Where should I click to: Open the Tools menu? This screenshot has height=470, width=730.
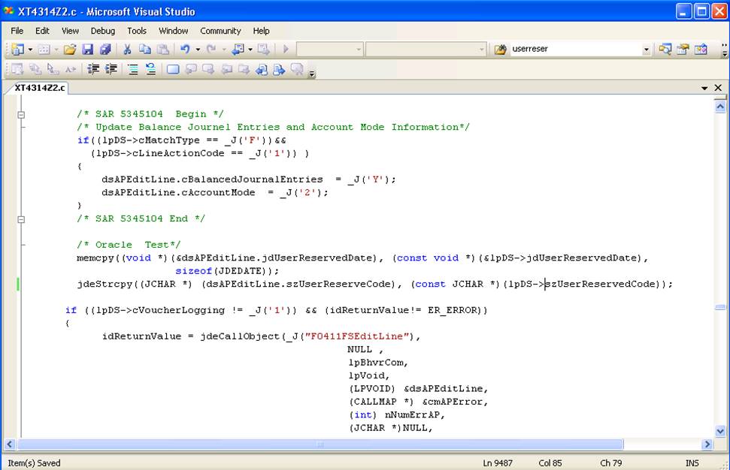pos(137,31)
